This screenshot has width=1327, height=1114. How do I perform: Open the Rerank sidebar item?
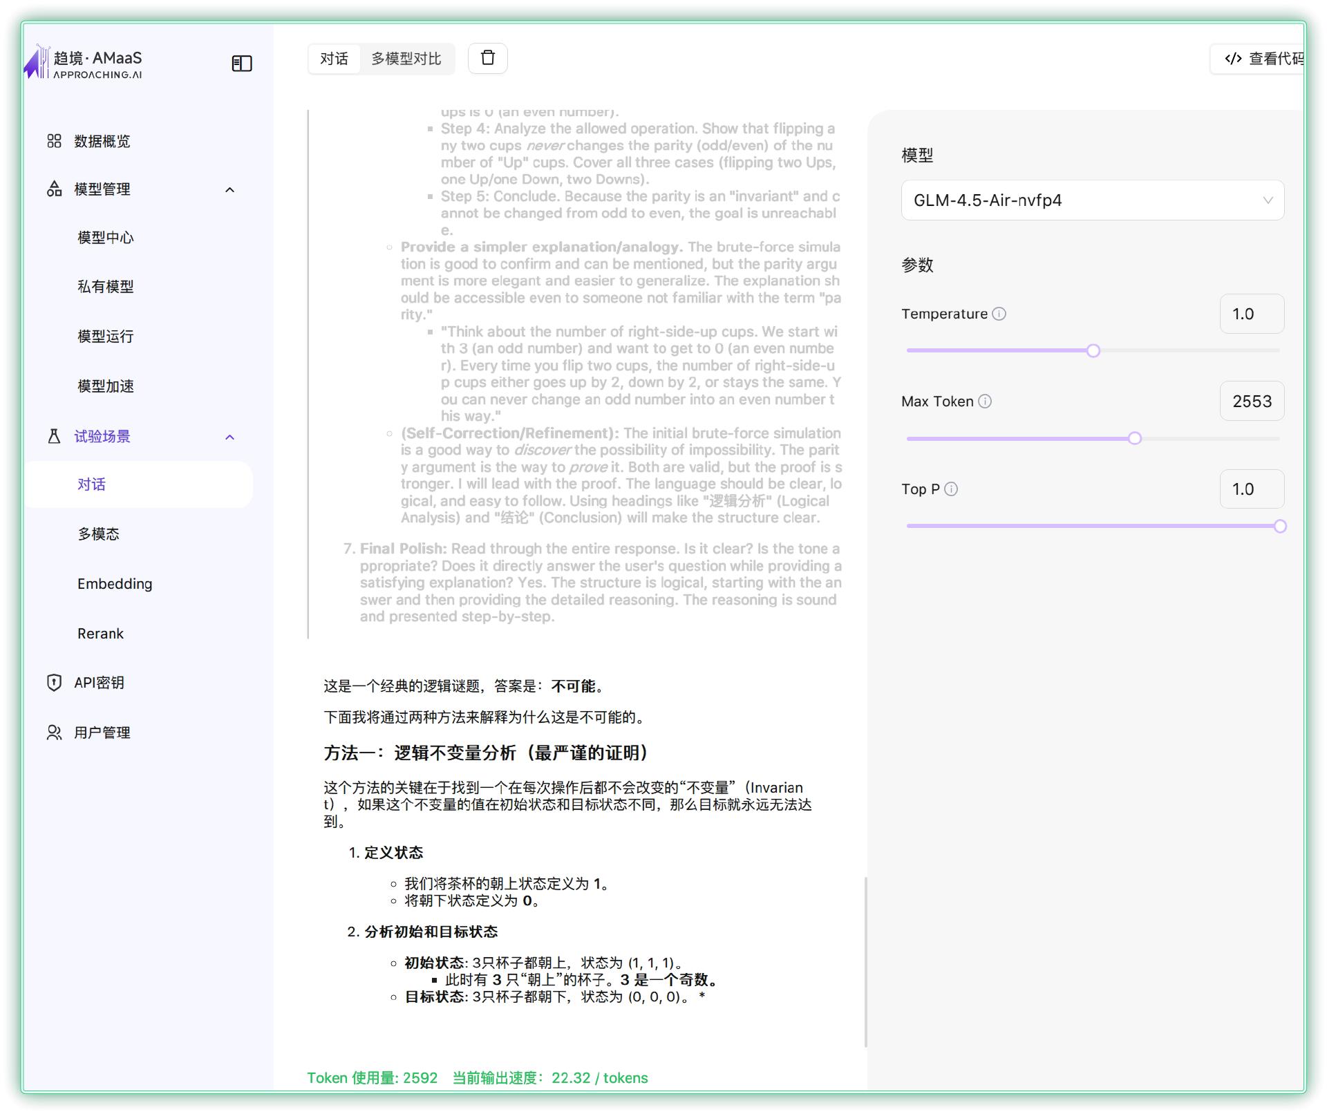(100, 634)
